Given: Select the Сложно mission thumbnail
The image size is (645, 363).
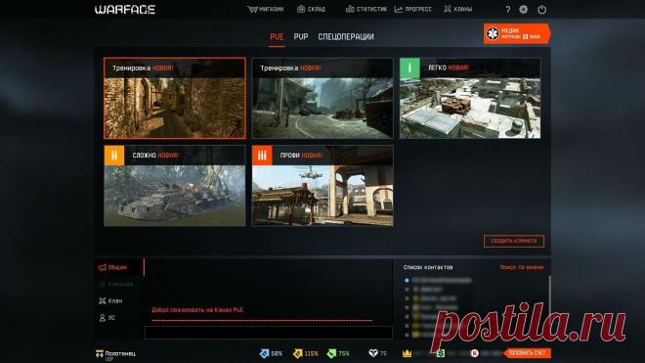Looking at the screenshot, I should pyautogui.click(x=175, y=186).
